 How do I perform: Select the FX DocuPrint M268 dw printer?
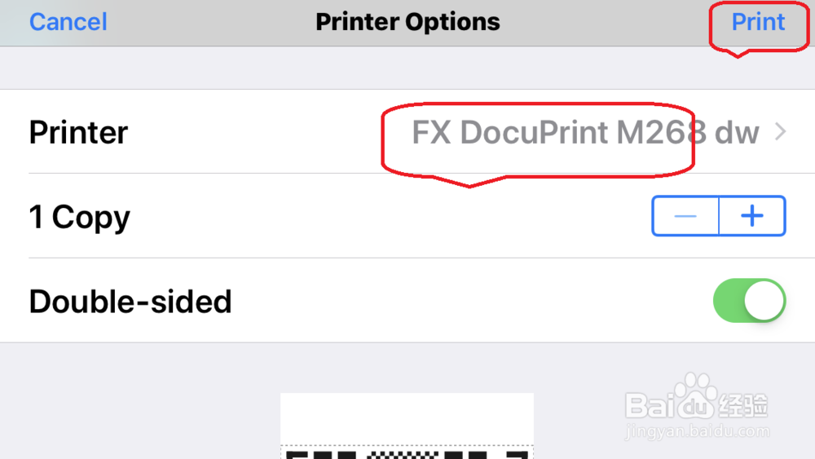[585, 132]
